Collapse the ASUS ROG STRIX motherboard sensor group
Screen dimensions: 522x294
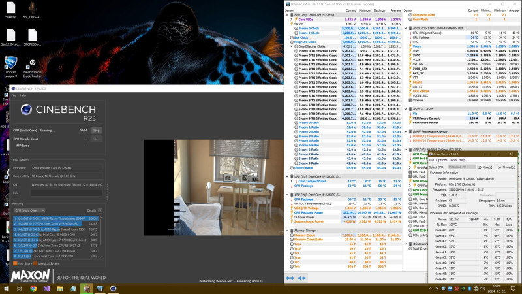406,28
